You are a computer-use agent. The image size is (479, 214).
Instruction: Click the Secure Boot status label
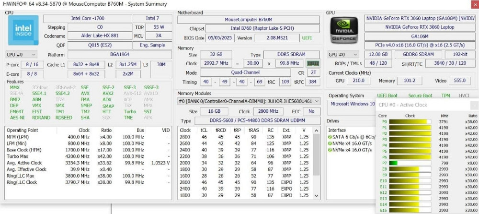tap(420, 96)
